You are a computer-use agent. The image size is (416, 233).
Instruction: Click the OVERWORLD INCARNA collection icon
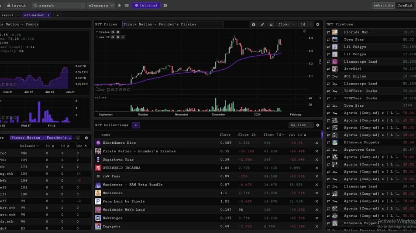point(98,168)
